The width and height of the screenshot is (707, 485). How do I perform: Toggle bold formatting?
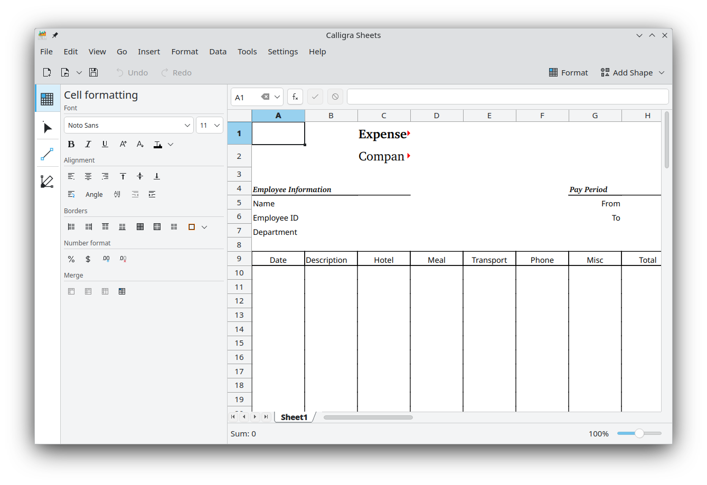[71, 144]
